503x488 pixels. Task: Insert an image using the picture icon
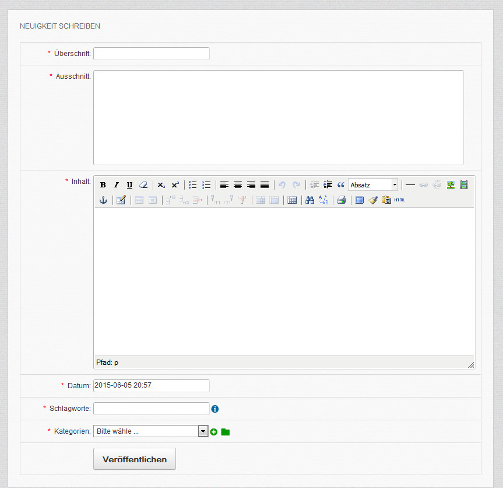(451, 185)
